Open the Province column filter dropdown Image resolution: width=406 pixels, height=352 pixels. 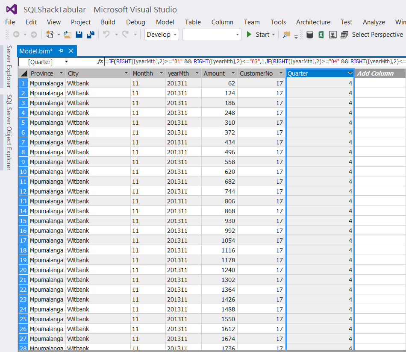click(61, 73)
